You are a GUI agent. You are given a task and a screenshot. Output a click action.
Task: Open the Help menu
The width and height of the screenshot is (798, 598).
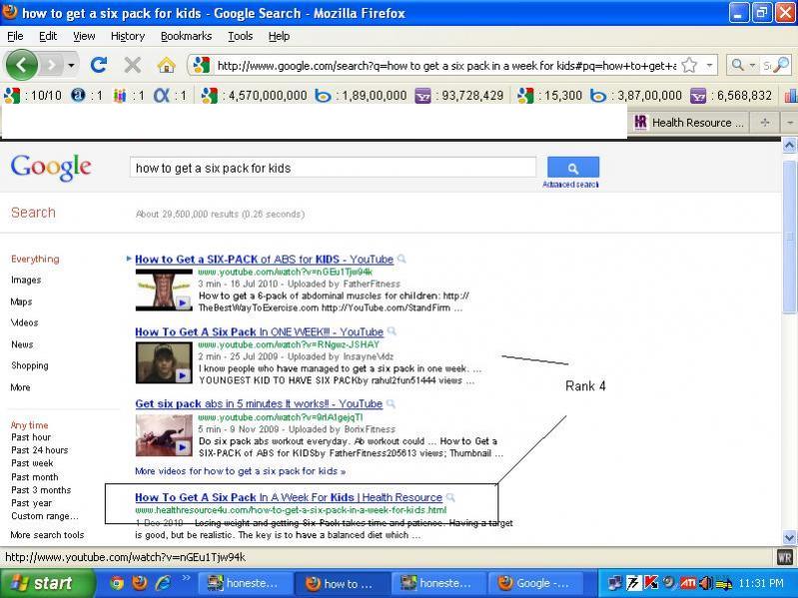[279, 36]
